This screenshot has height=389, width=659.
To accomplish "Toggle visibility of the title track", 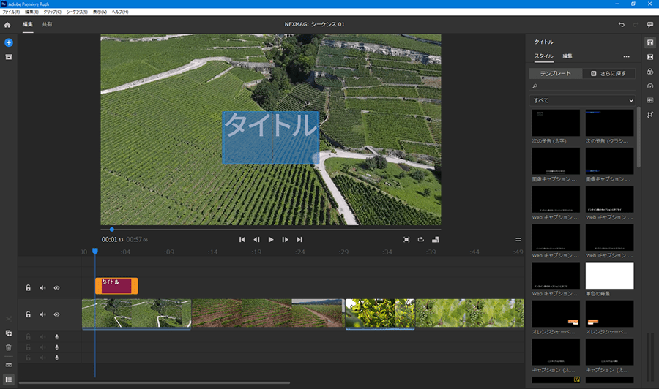I will 56,288.
